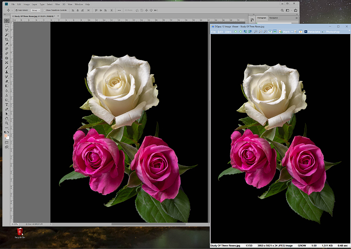The height and width of the screenshot is (249, 351).
Task: Open Photoshop Filter menu
Action: pyautogui.click(x=57, y=4)
